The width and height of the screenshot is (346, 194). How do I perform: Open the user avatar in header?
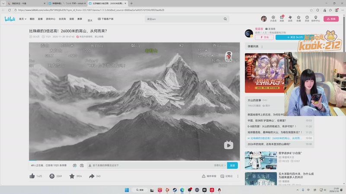[x=264, y=19]
